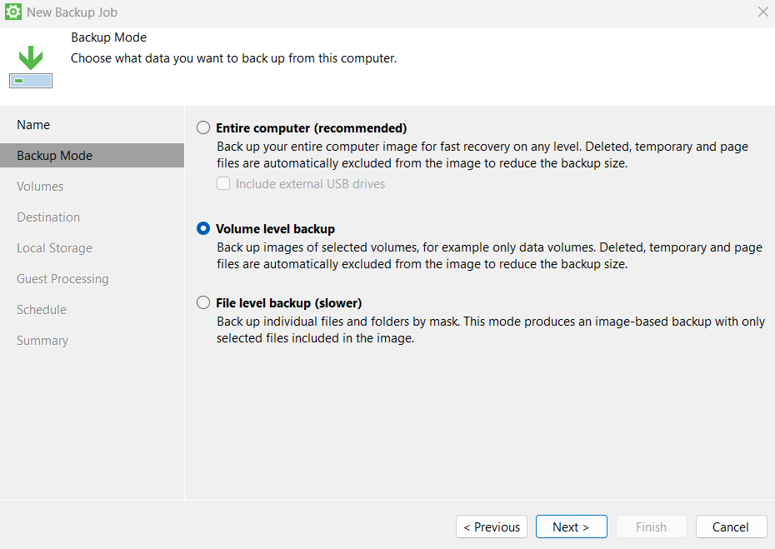
Task: Open the Schedule wizard step
Action: coord(42,310)
